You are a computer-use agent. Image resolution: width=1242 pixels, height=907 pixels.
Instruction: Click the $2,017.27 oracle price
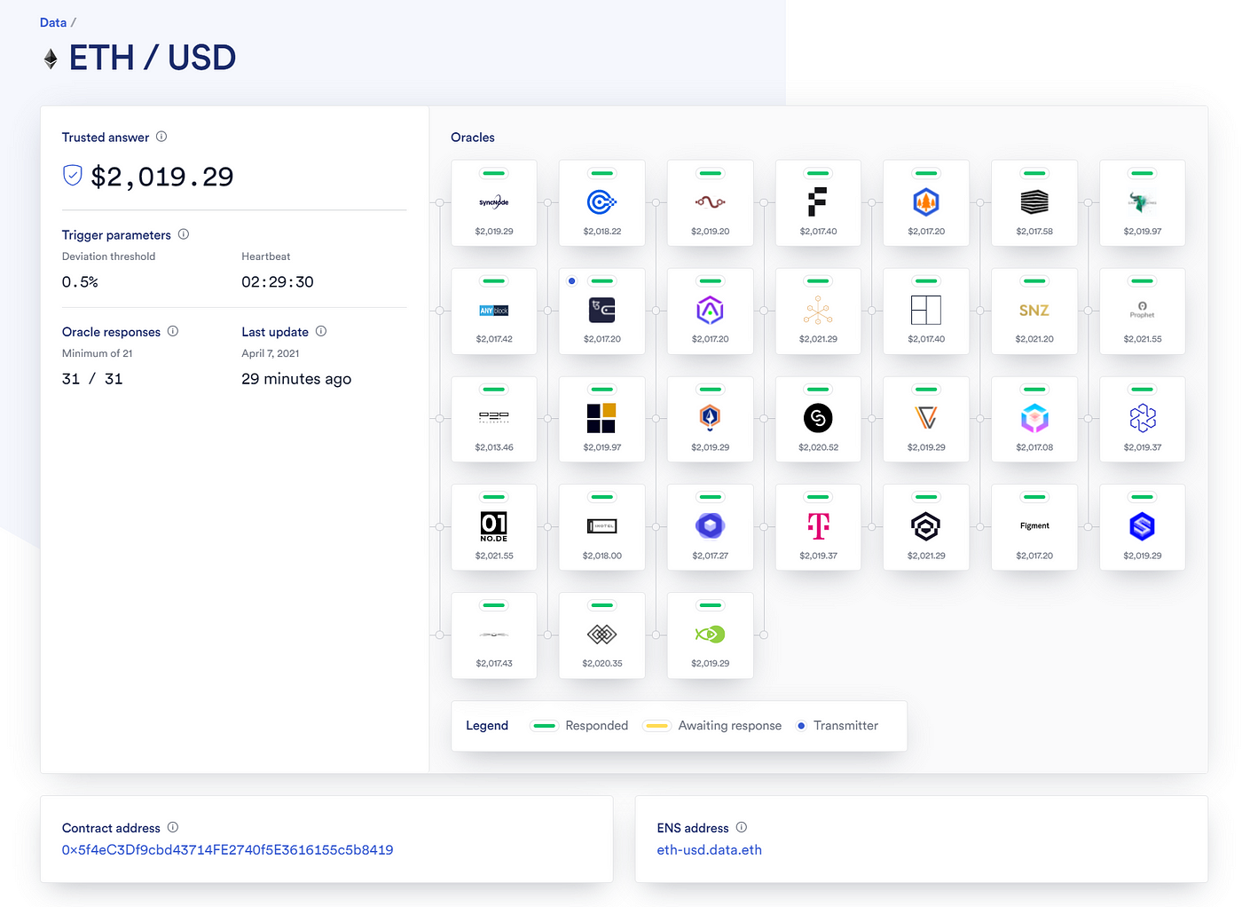pyautogui.click(x=711, y=556)
